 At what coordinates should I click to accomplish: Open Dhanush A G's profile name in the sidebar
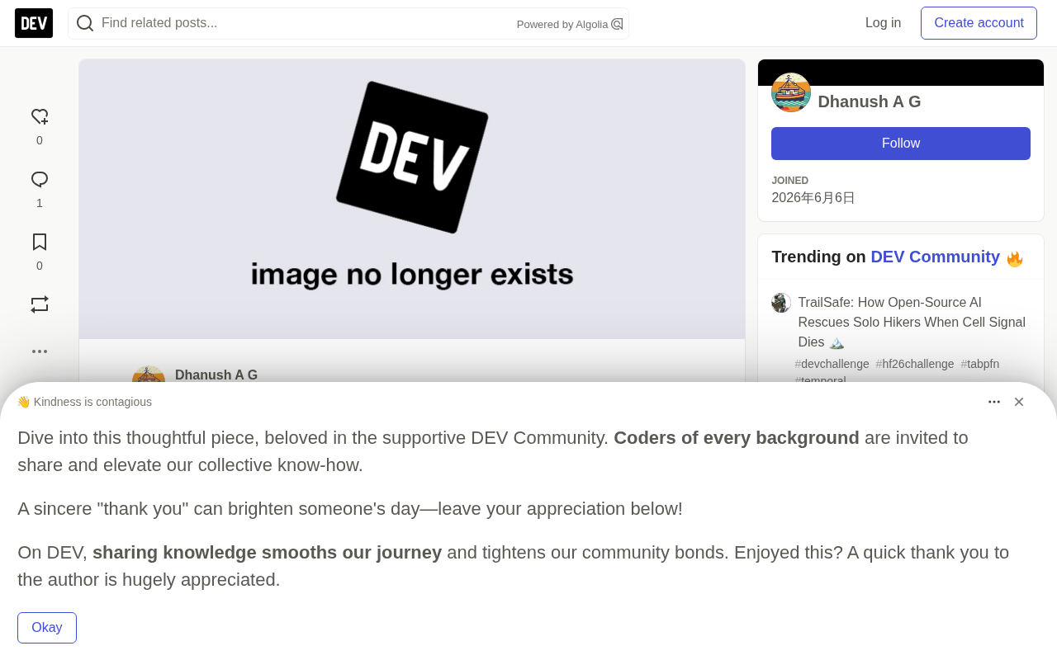tap(870, 101)
